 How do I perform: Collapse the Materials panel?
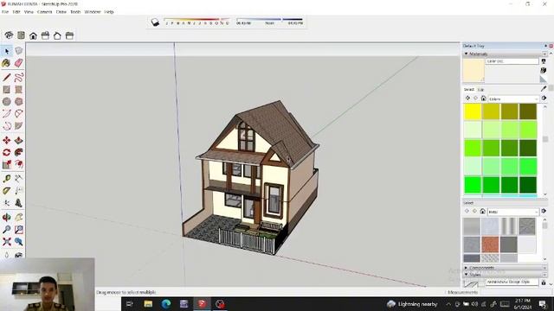coord(466,54)
